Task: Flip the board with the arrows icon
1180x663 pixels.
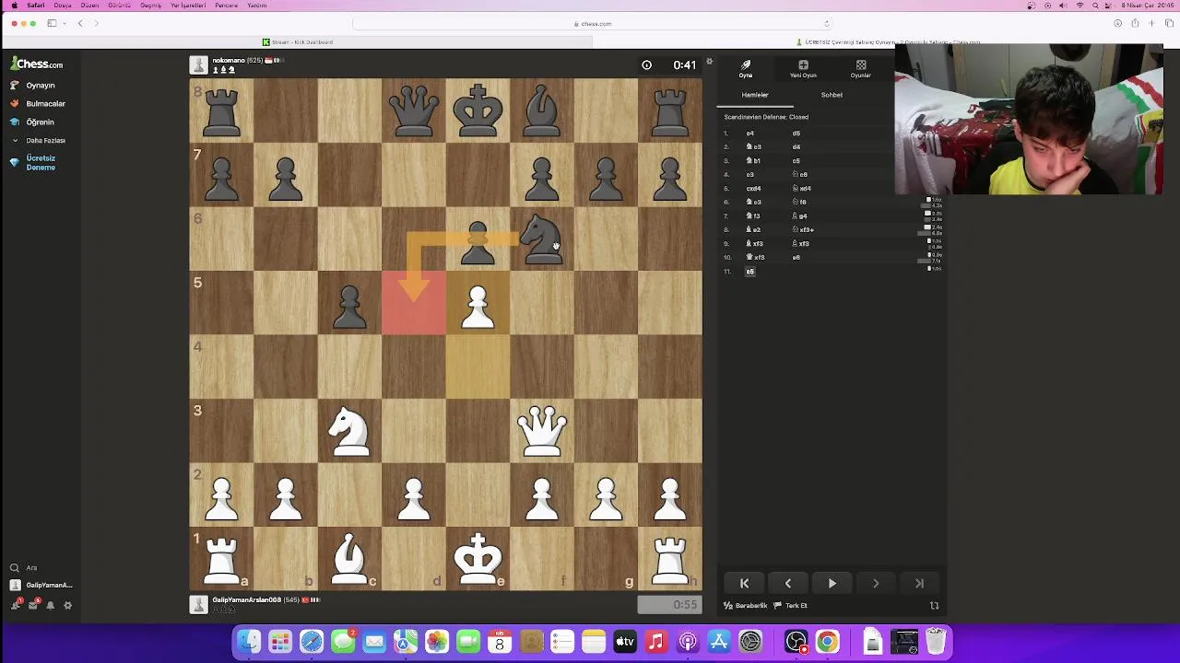Action: pos(934,605)
